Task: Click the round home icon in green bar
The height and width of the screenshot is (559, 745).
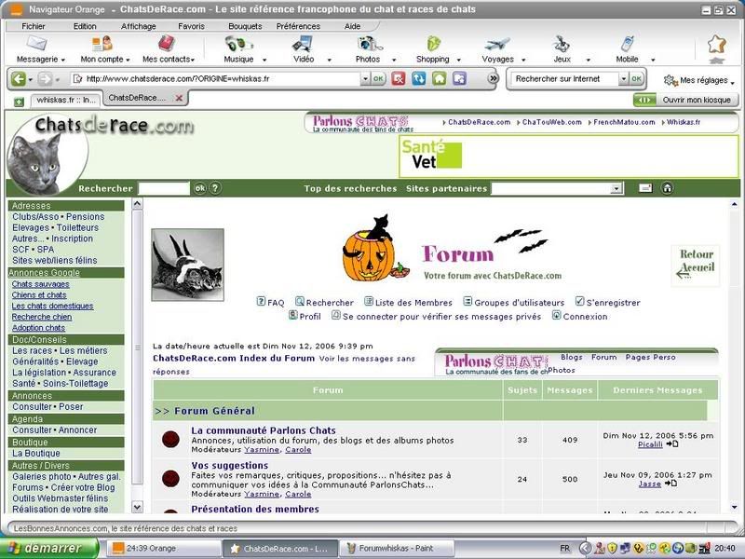Action: [668, 188]
